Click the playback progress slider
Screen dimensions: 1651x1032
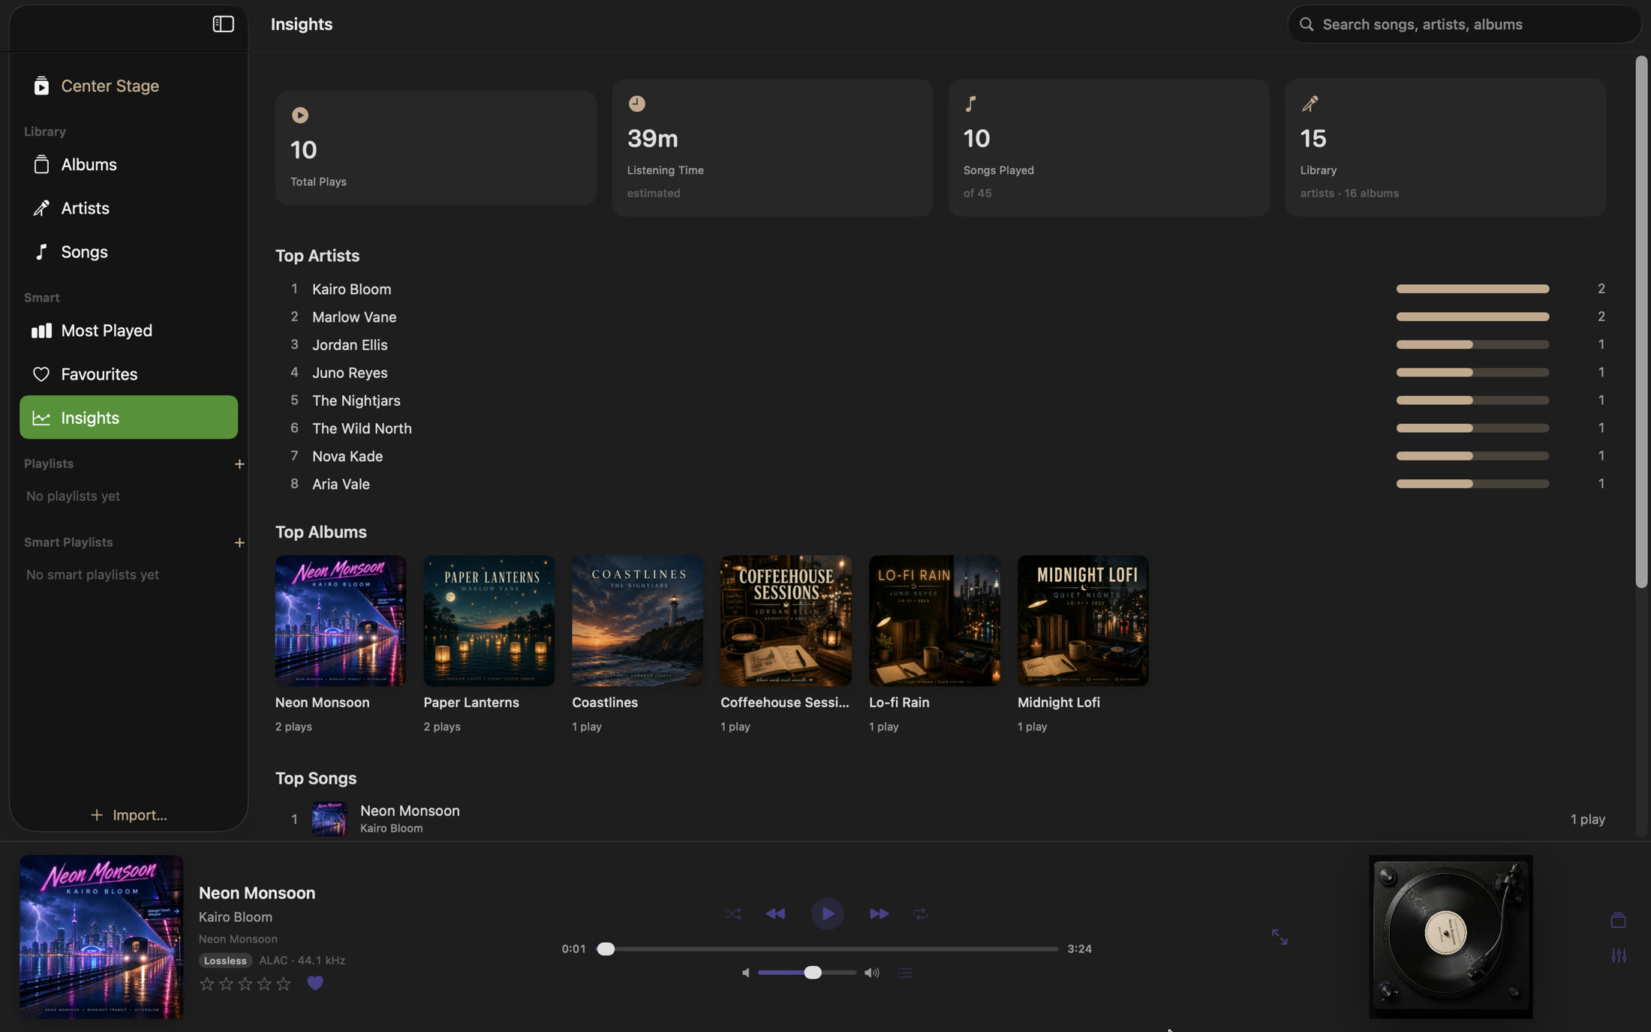pyautogui.click(x=828, y=949)
